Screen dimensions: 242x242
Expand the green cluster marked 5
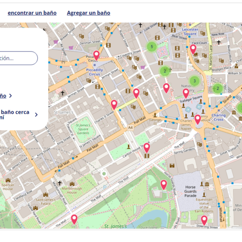[152, 47]
